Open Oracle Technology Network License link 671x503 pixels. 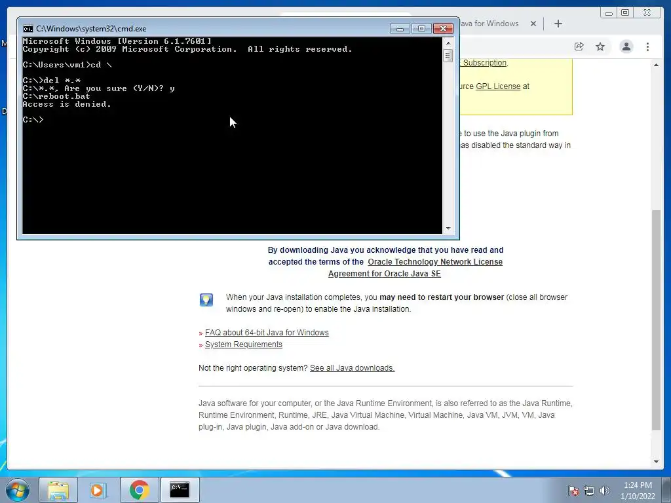click(x=435, y=262)
